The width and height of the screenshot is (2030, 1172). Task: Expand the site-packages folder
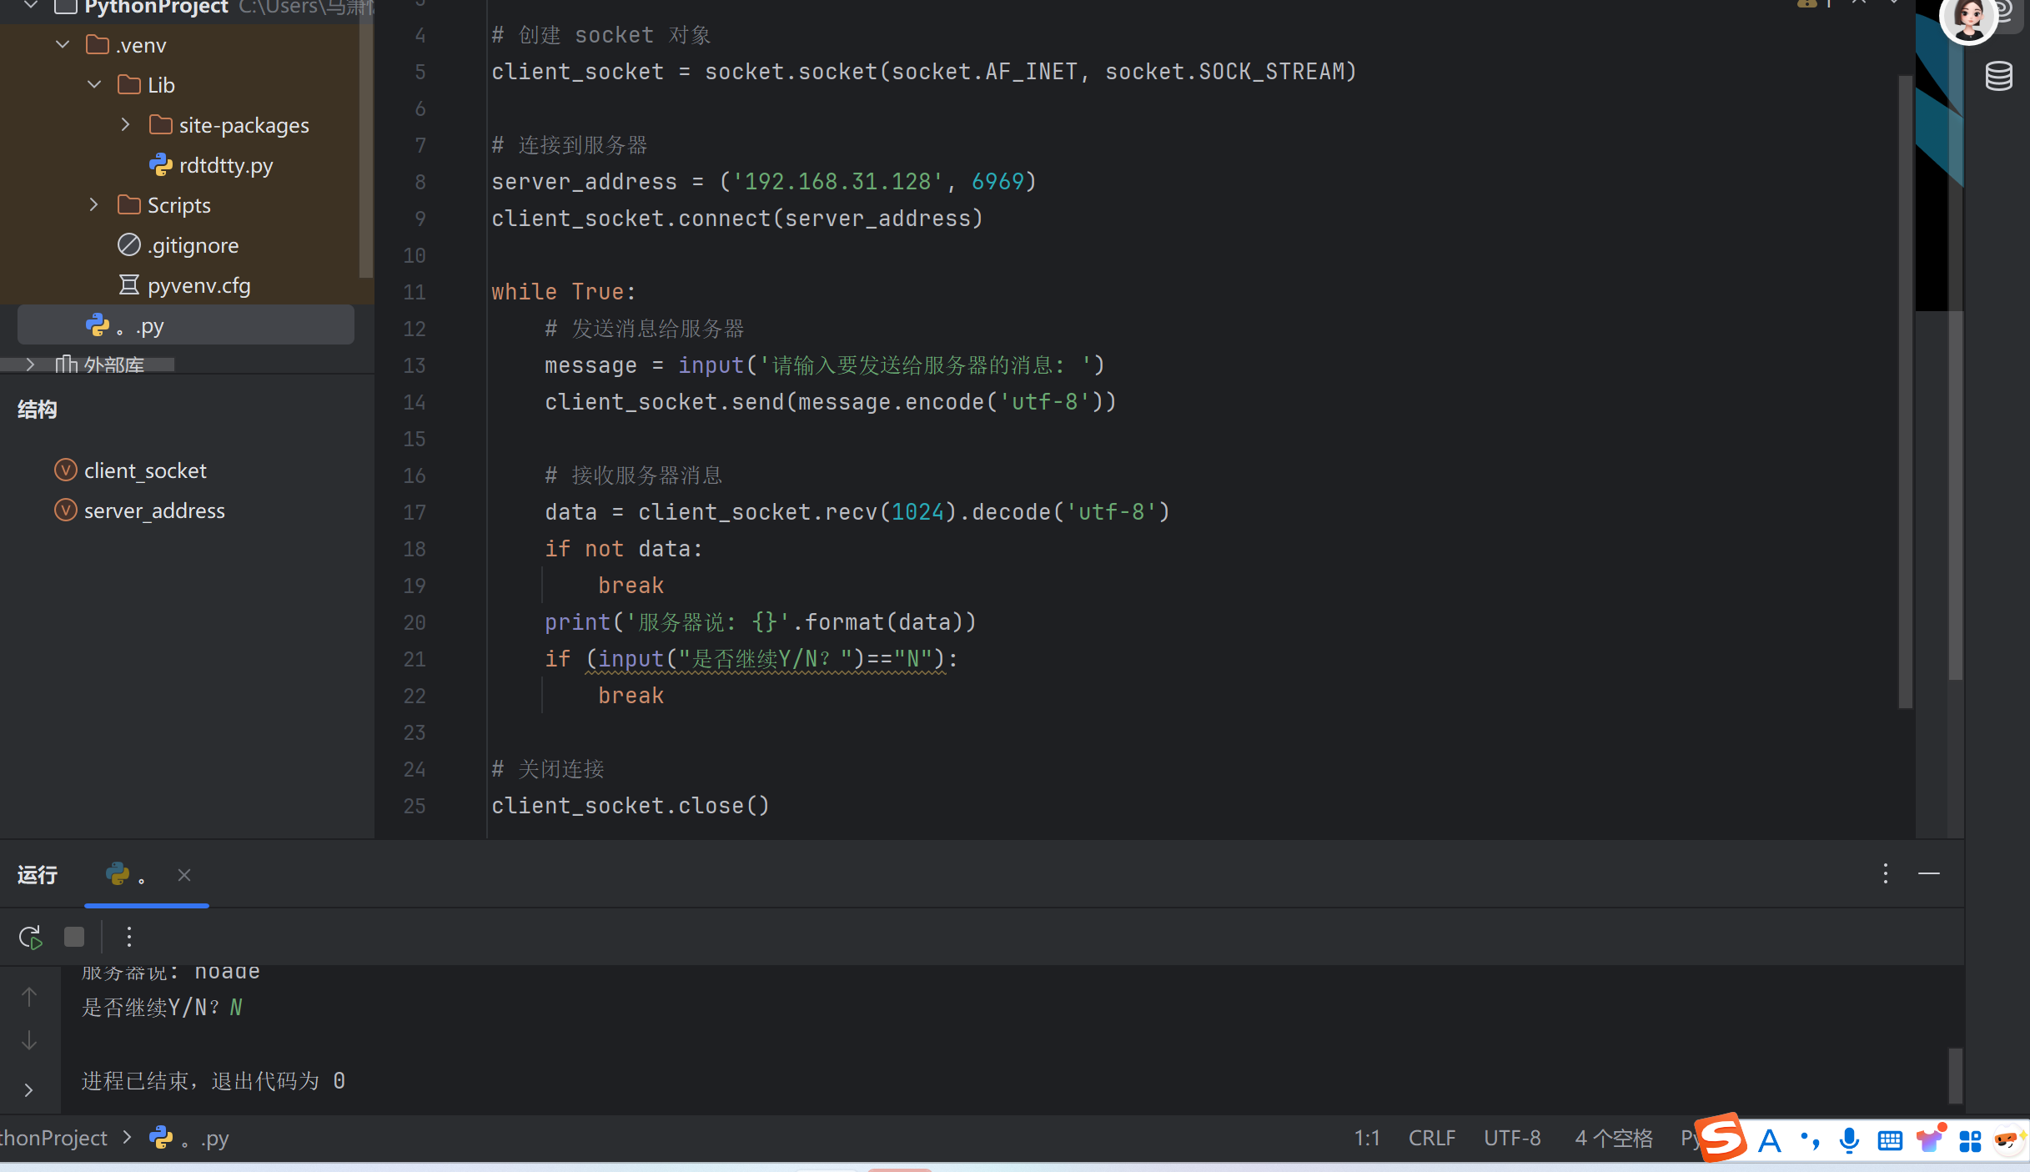(x=125, y=125)
